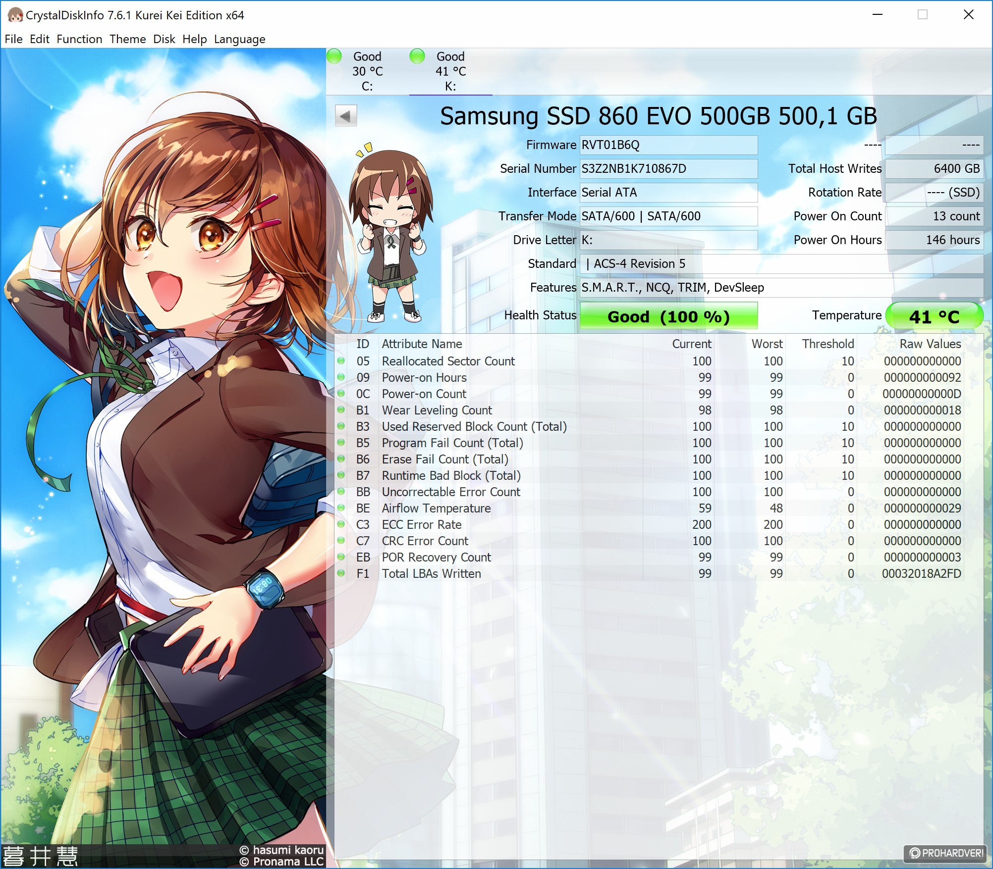Click the Firmware field RVT01B6Q
The width and height of the screenshot is (993, 869).
[x=668, y=145]
